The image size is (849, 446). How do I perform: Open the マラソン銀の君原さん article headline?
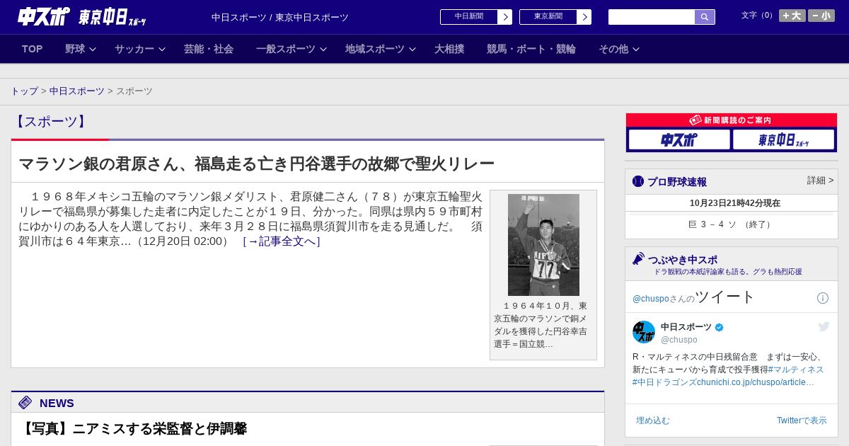(x=257, y=164)
